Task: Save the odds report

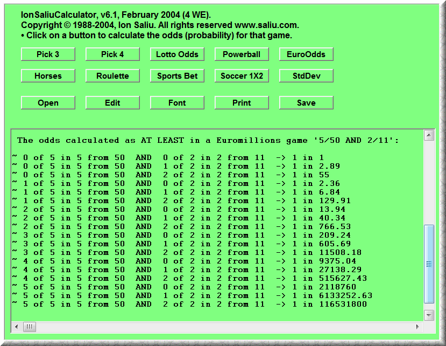Action: click(x=306, y=102)
